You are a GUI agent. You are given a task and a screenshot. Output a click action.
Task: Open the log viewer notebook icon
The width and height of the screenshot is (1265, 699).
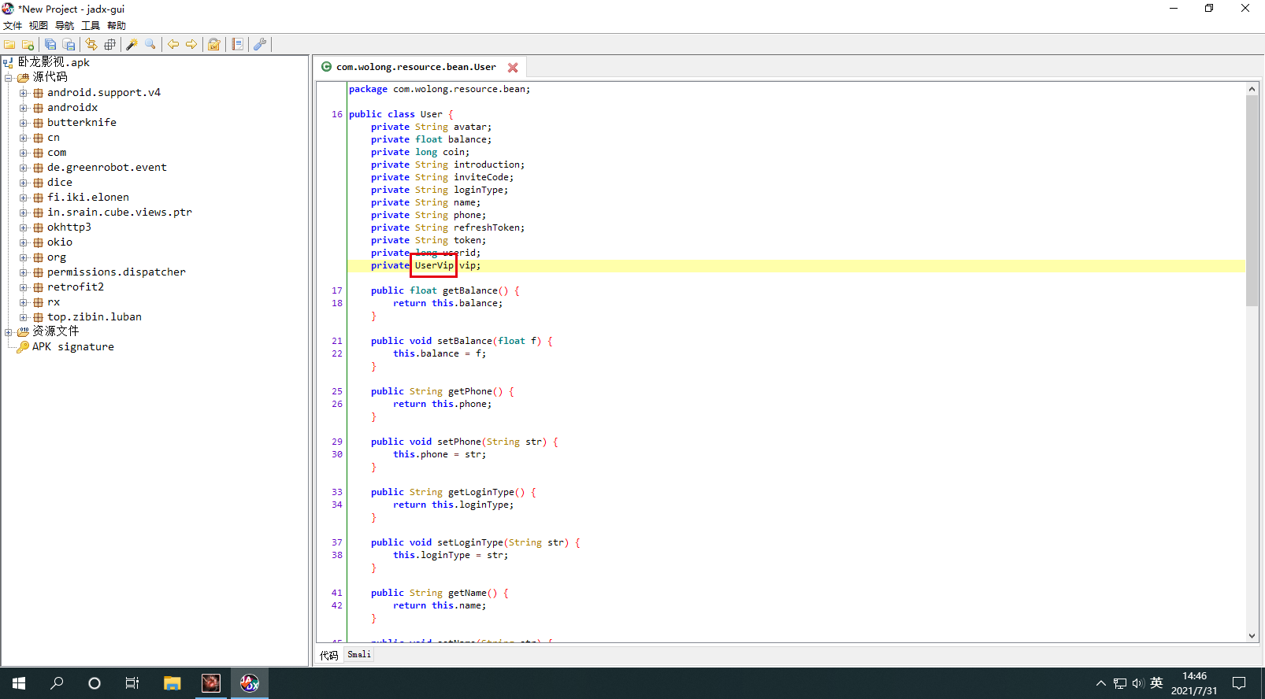237,45
